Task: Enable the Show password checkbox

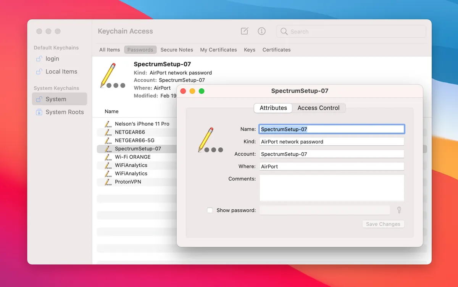Action: (x=210, y=210)
